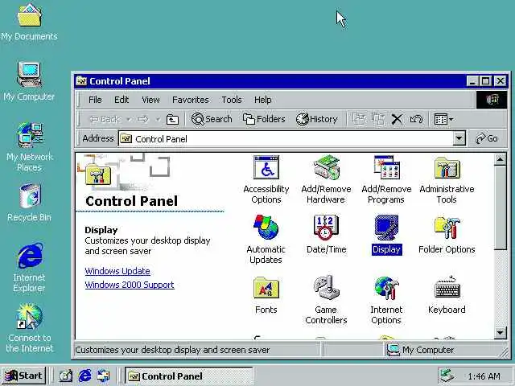Select Internet Explorer desktop icon

(x=29, y=268)
